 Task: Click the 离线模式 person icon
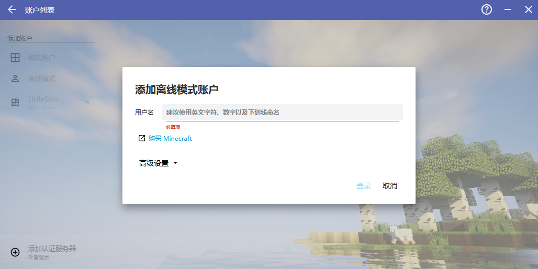point(15,79)
